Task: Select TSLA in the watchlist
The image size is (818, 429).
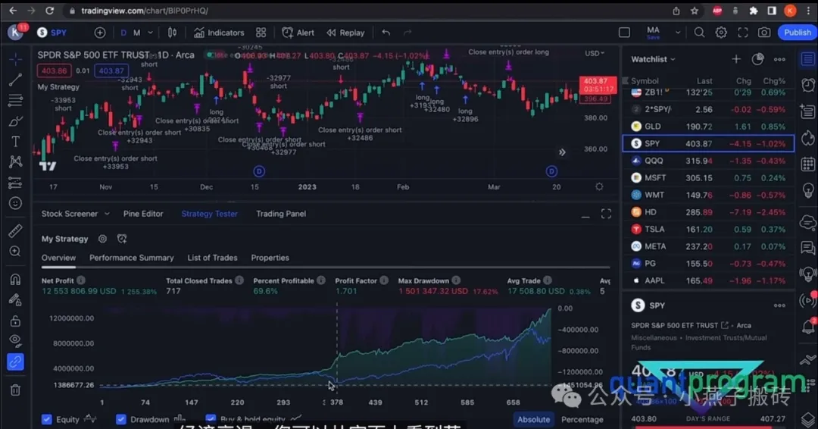Action: pos(708,229)
